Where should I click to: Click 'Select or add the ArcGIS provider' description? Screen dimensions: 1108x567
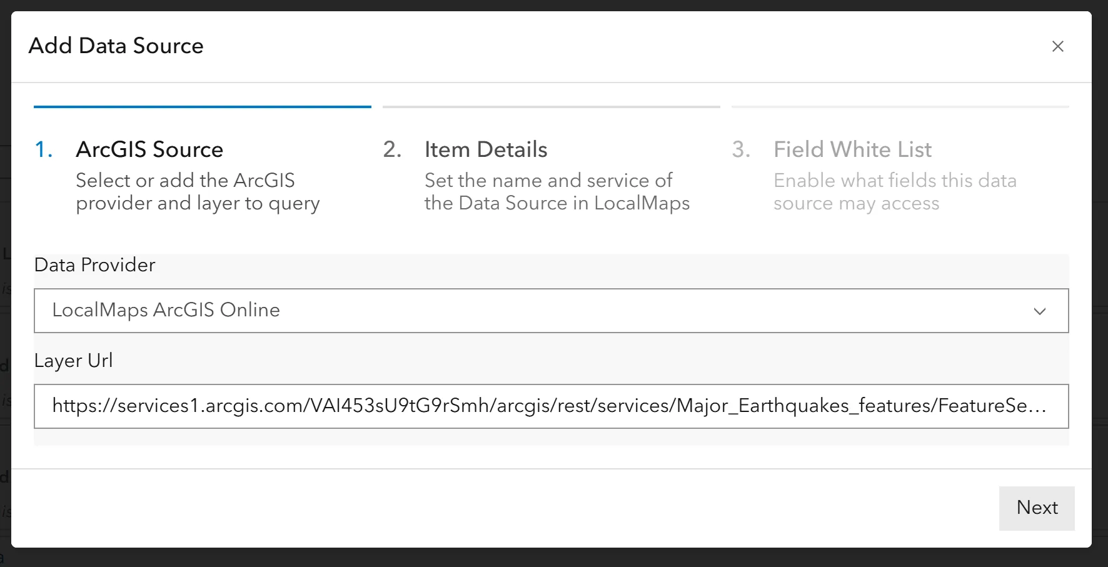click(198, 192)
